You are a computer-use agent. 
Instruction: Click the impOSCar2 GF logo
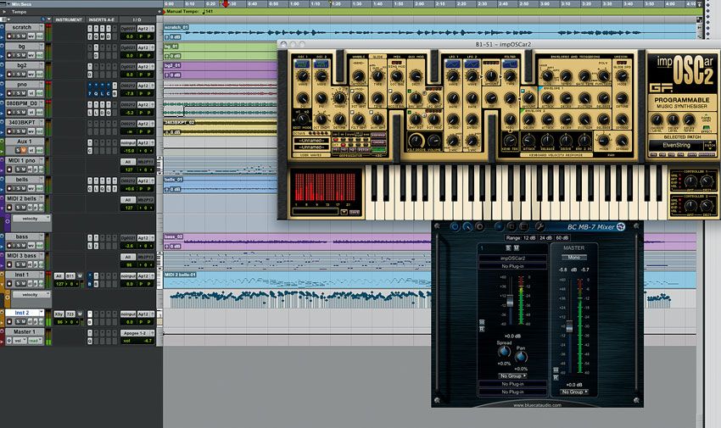661,87
